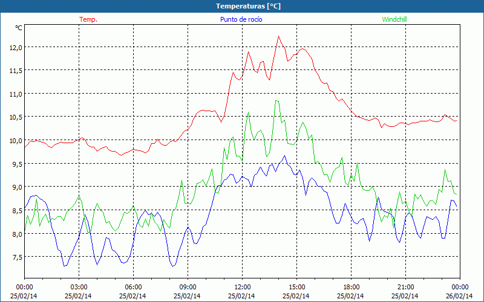Click the 10,5 y-axis value
484x302 pixels.
pyautogui.click(x=16, y=117)
